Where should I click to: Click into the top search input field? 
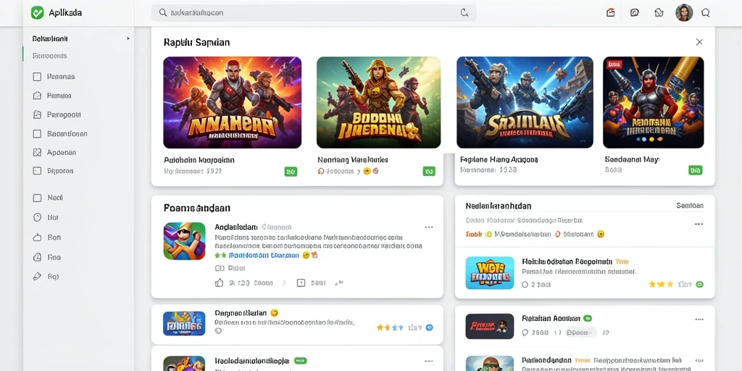tap(314, 13)
